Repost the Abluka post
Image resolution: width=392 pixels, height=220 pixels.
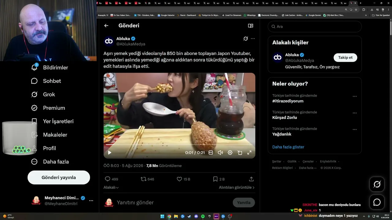(143, 179)
